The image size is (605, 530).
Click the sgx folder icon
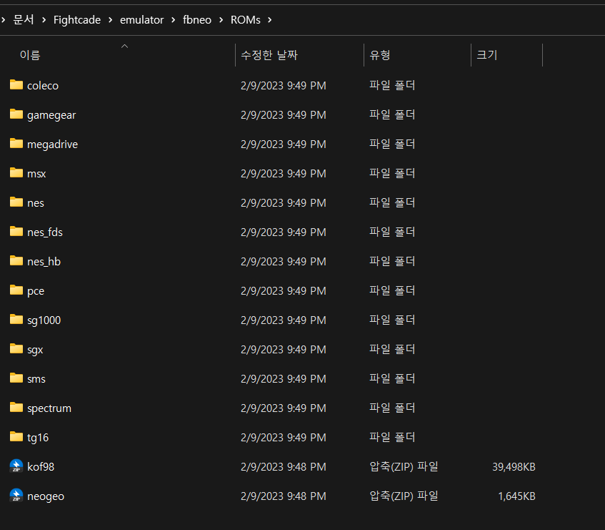tap(16, 349)
